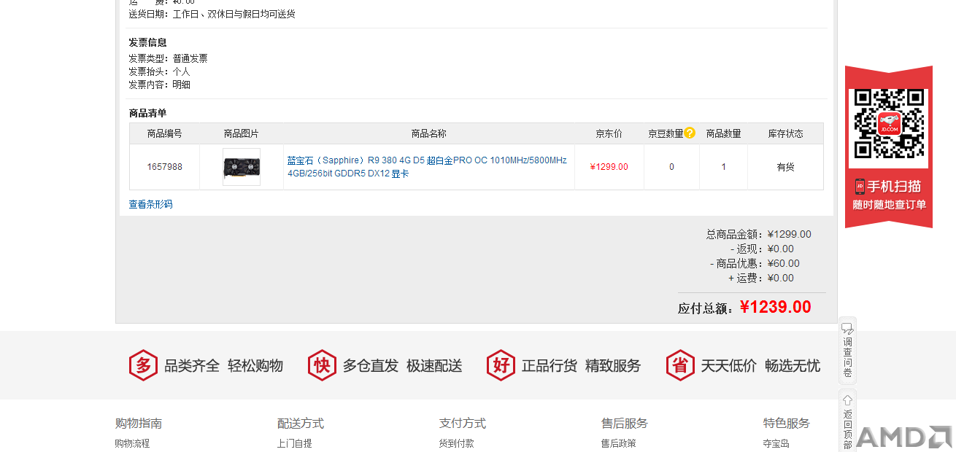956x452 pixels.
Task: Click the 随时随地查订单 banner text
Action: (x=889, y=205)
